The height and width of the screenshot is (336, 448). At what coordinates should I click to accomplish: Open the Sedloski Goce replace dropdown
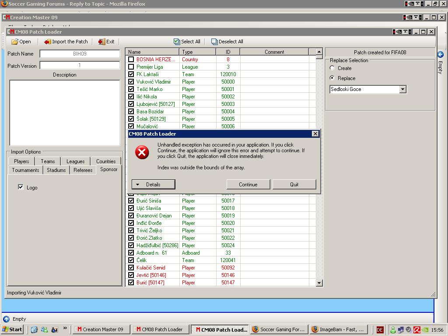coord(402,89)
